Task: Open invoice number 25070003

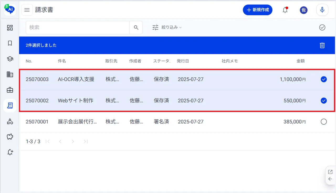Action: (37, 79)
